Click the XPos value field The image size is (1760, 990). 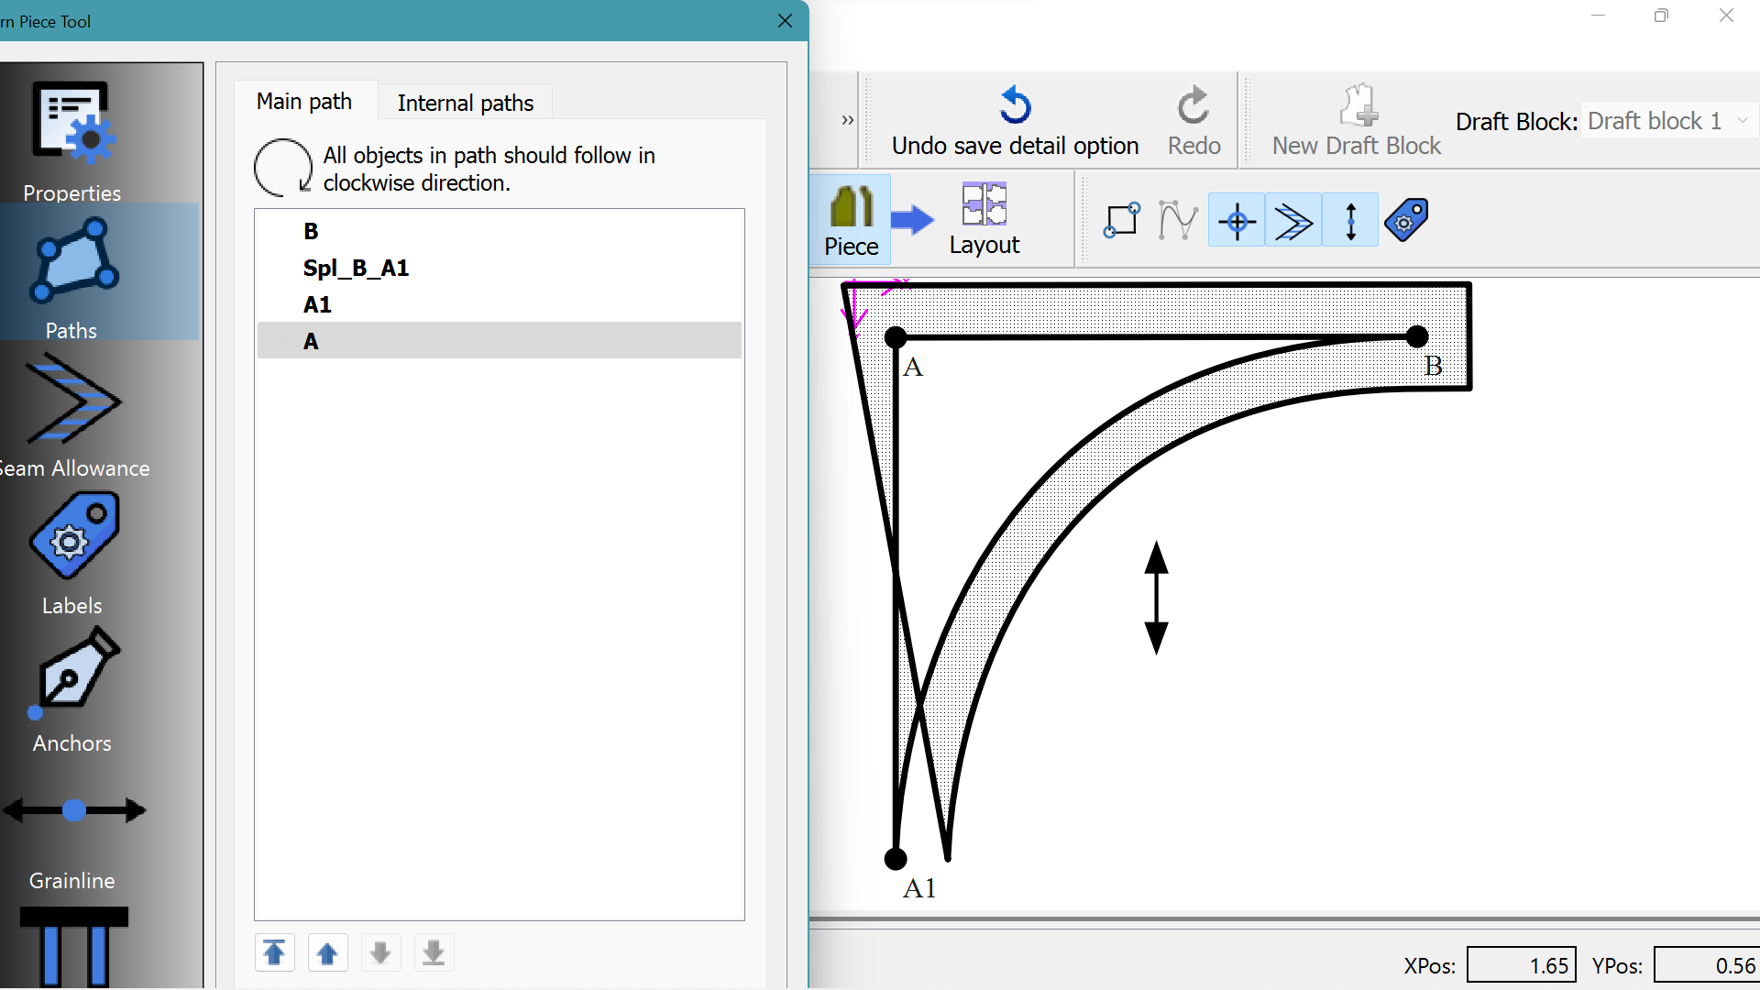(x=1521, y=965)
